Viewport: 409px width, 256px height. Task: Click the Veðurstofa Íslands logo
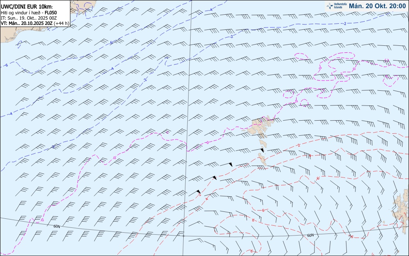point(337,6)
